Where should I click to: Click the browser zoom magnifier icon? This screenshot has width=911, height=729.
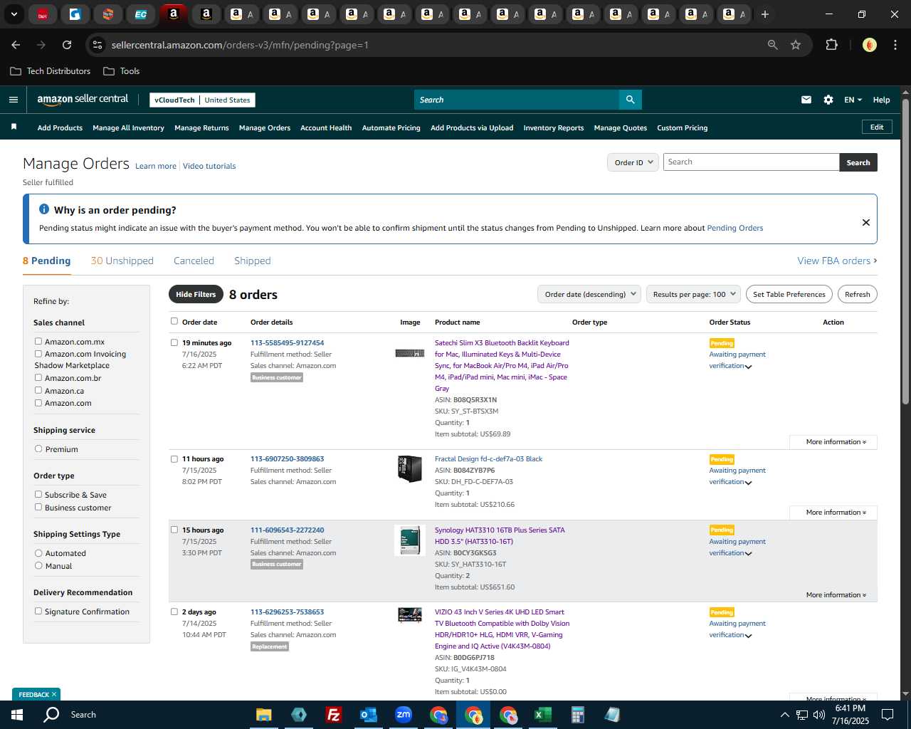pyautogui.click(x=772, y=45)
